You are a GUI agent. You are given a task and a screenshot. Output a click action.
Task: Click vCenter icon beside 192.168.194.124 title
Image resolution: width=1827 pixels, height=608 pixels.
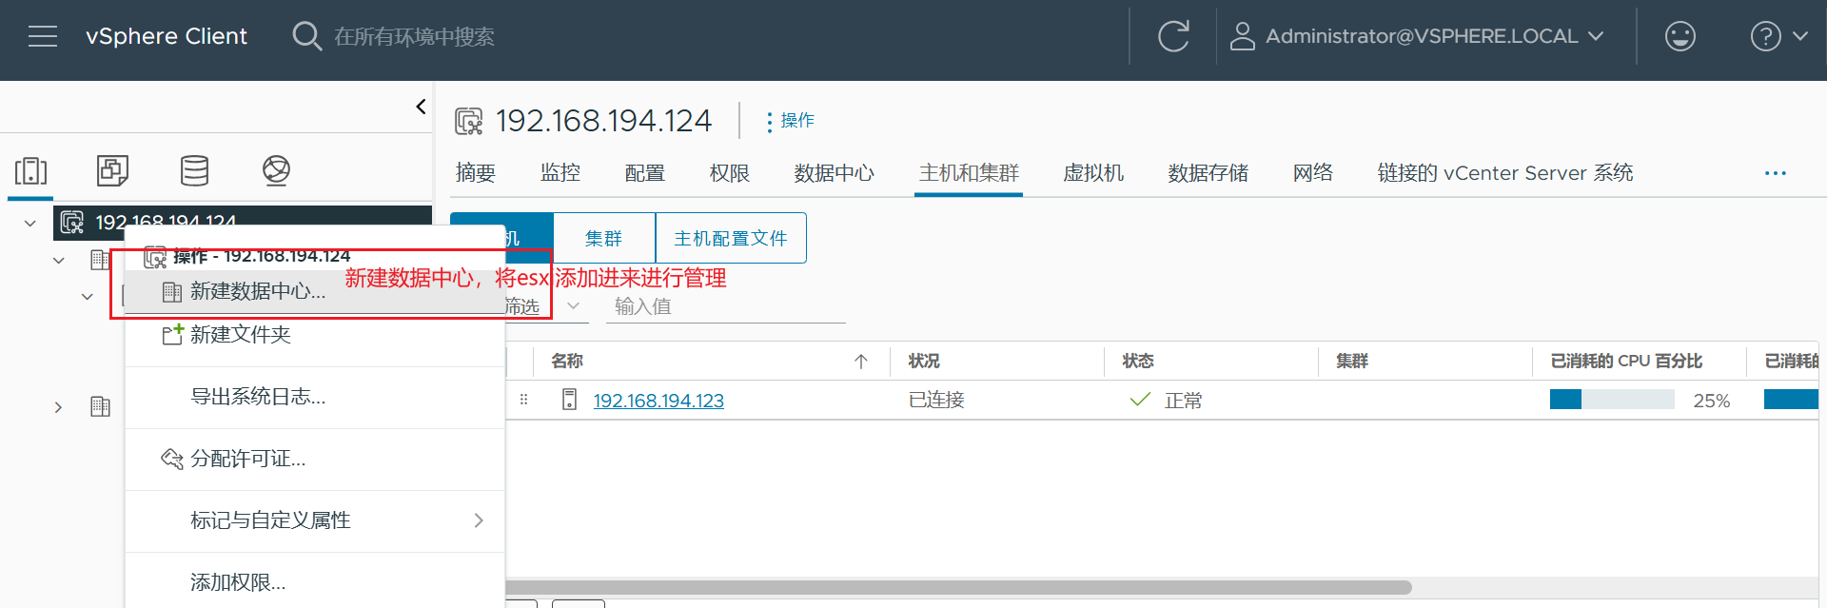(469, 121)
